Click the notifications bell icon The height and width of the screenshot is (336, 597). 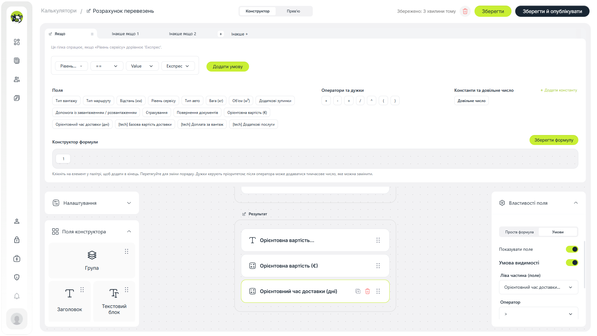[17, 296]
